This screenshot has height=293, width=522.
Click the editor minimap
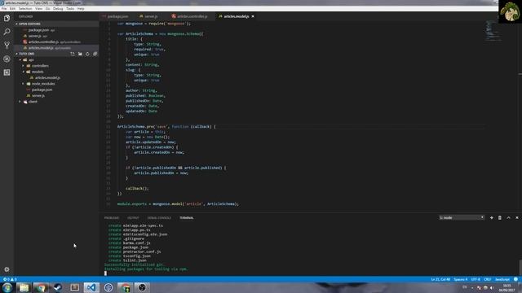tap(493, 31)
